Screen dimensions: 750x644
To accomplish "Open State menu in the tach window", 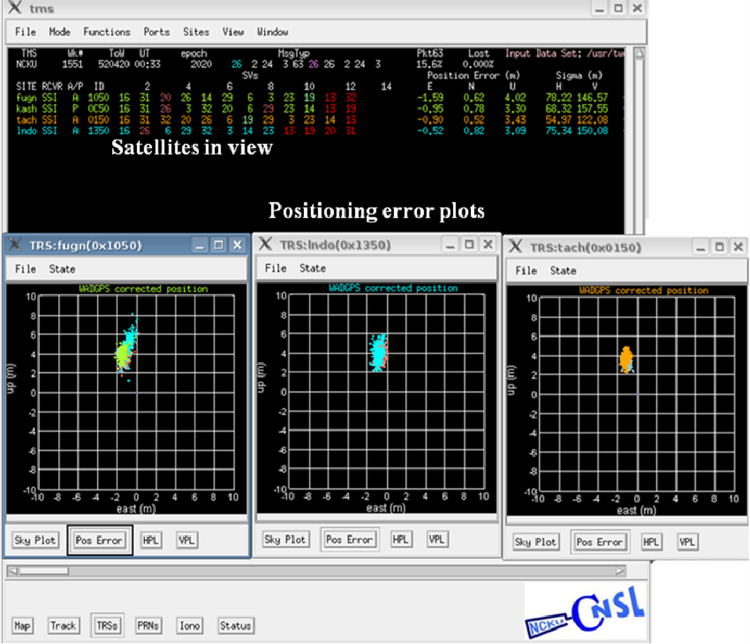I will (x=562, y=270).
